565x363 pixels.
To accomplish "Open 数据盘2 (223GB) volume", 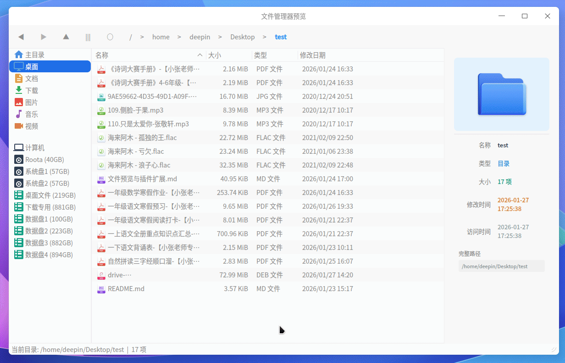I will coord(50,231).
